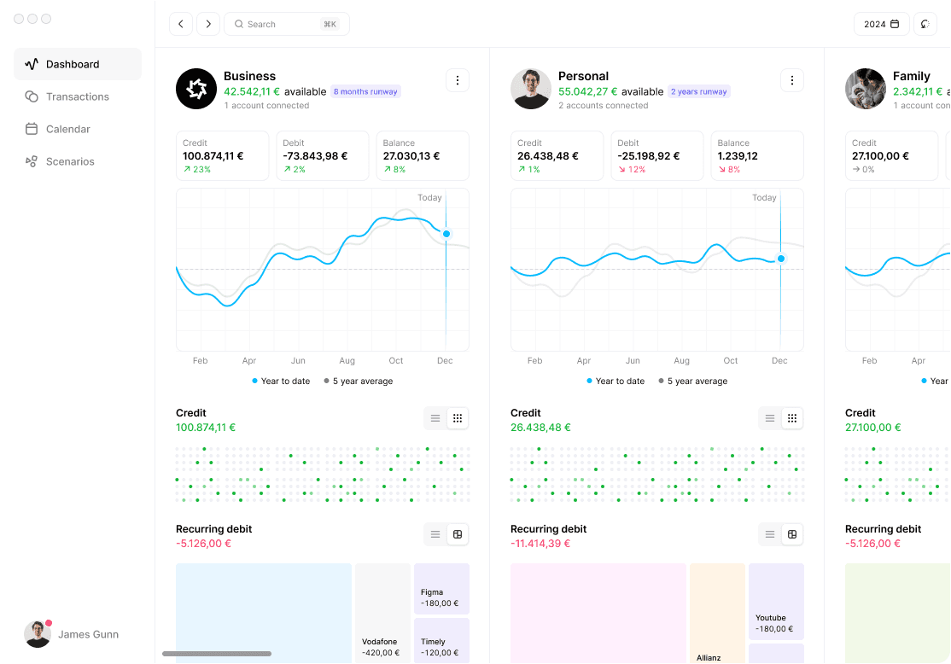
Task: Open the 2024 year picker
Action: pos(881,24)
